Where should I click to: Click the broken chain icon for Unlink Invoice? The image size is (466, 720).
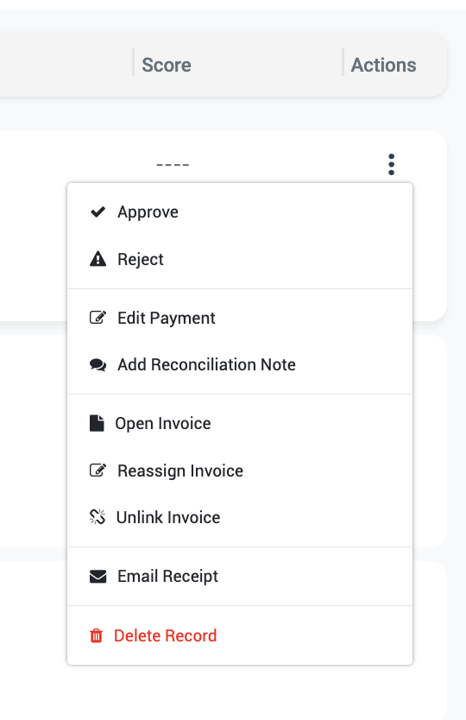[x=98, y=517]
